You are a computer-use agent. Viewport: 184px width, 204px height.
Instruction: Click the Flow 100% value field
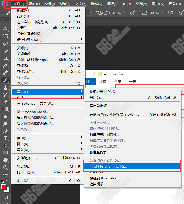pos(155,13)
